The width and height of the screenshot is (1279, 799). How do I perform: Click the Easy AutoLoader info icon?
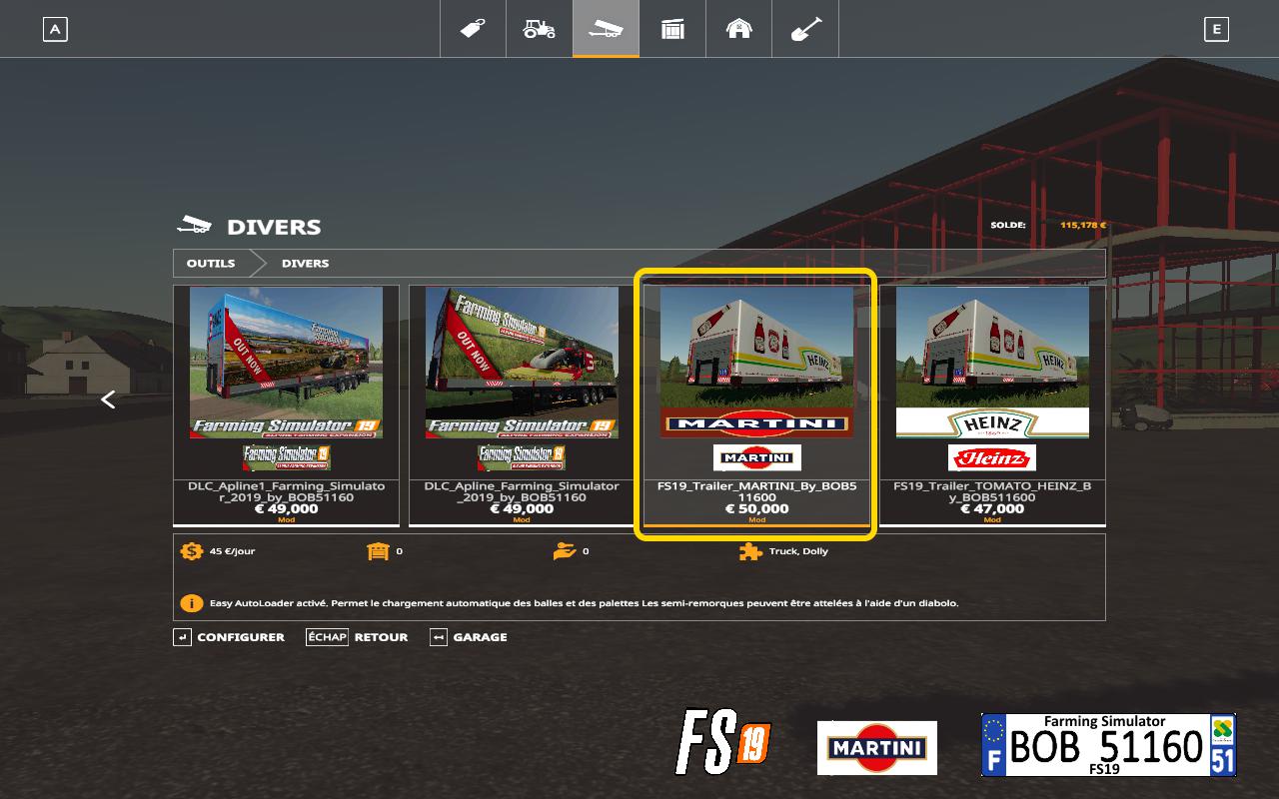pos(190,603)
